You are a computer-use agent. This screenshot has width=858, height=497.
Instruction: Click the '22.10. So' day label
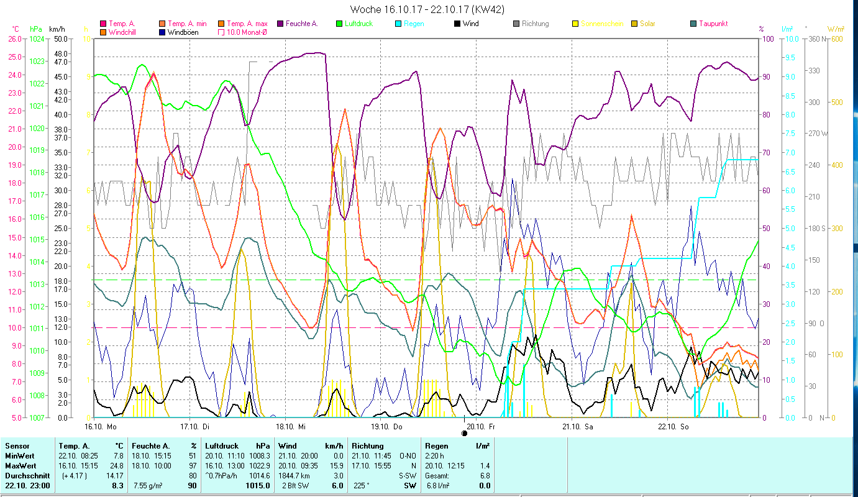coord(673,426)
